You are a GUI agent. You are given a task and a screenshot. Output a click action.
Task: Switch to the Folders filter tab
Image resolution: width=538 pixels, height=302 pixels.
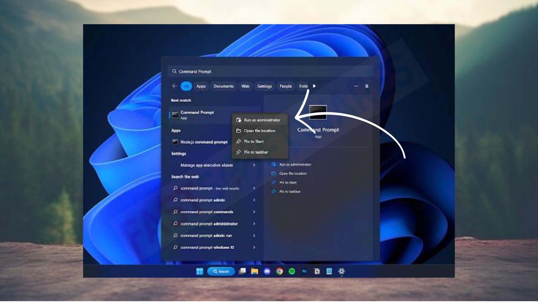(x=303, y=86)
